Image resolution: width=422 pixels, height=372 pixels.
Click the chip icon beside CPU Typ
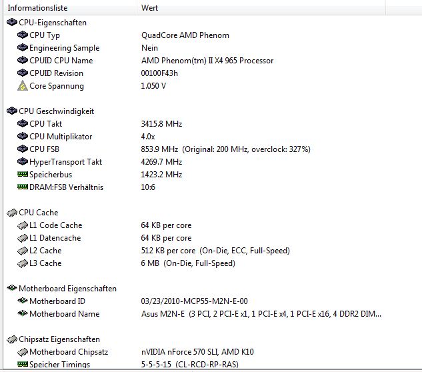23,35
